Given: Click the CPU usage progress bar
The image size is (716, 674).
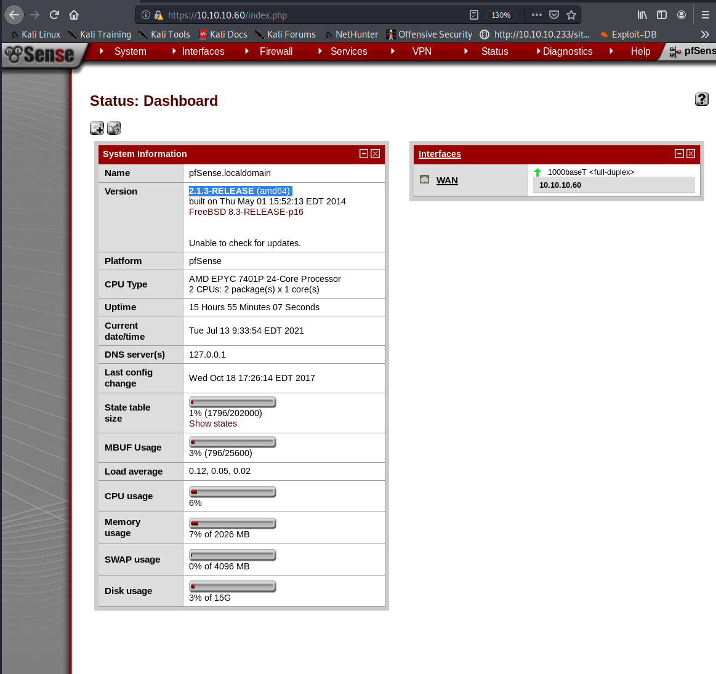Looking at the screenshot, I should click(233, 492).
